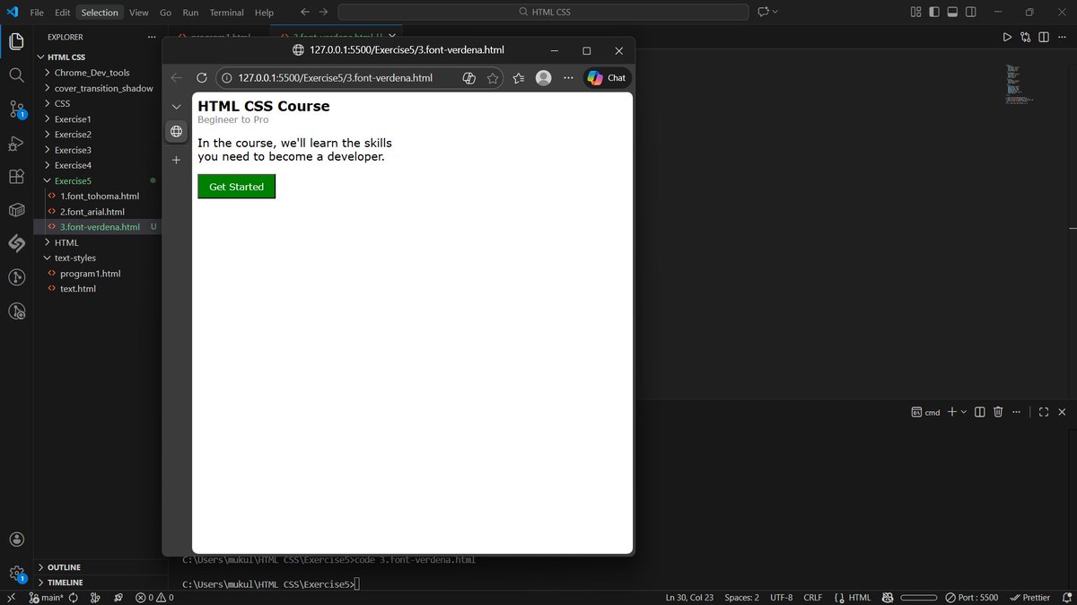Open the Terminal menu
This screenshot has width=1077, height=605.
click(x=227, y=13)
